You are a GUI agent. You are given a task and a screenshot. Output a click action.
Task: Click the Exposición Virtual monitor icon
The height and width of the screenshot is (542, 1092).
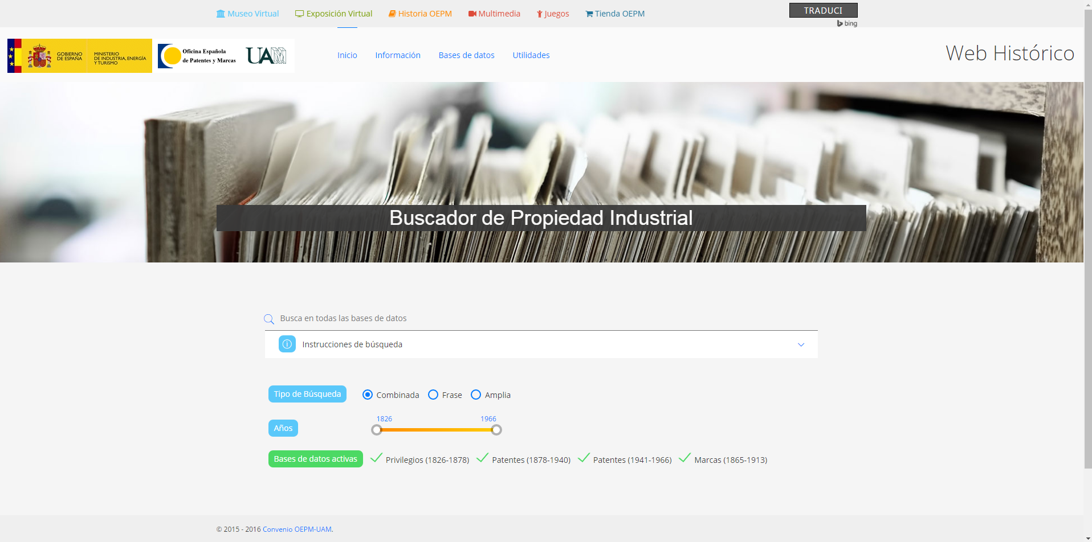pyautogui.click(x=299, y=14)
